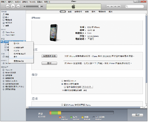Switch to the Apps tab
This screenshot has width=148, height=122.
pos(78,11)
